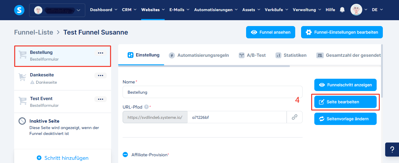Open the three-dot menu for Bestellung
Image resolution: width=399 pixels, height=163 pixels.
point(101,53)
